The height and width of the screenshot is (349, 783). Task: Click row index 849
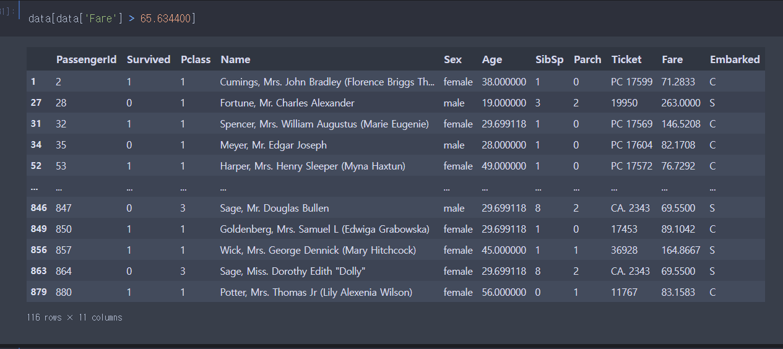pyautogui.click(x=38, y=229)
